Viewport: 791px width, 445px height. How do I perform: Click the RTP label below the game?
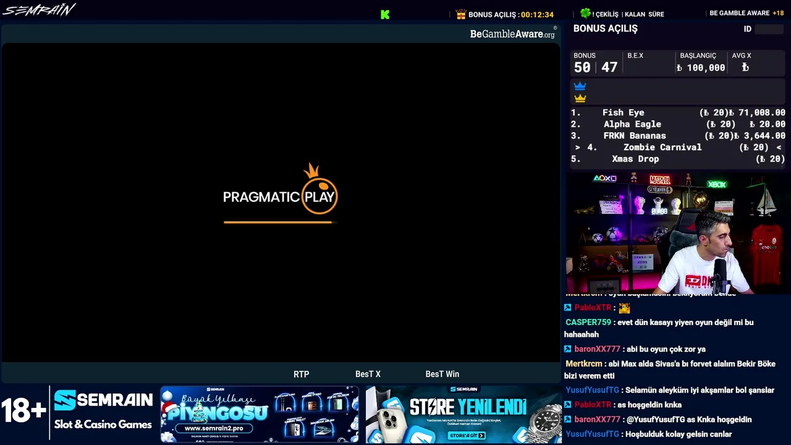point(301,374)
